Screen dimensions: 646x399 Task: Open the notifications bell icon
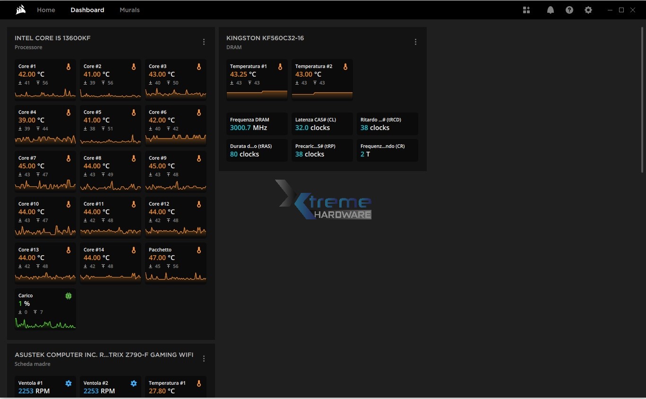point(550,10)
